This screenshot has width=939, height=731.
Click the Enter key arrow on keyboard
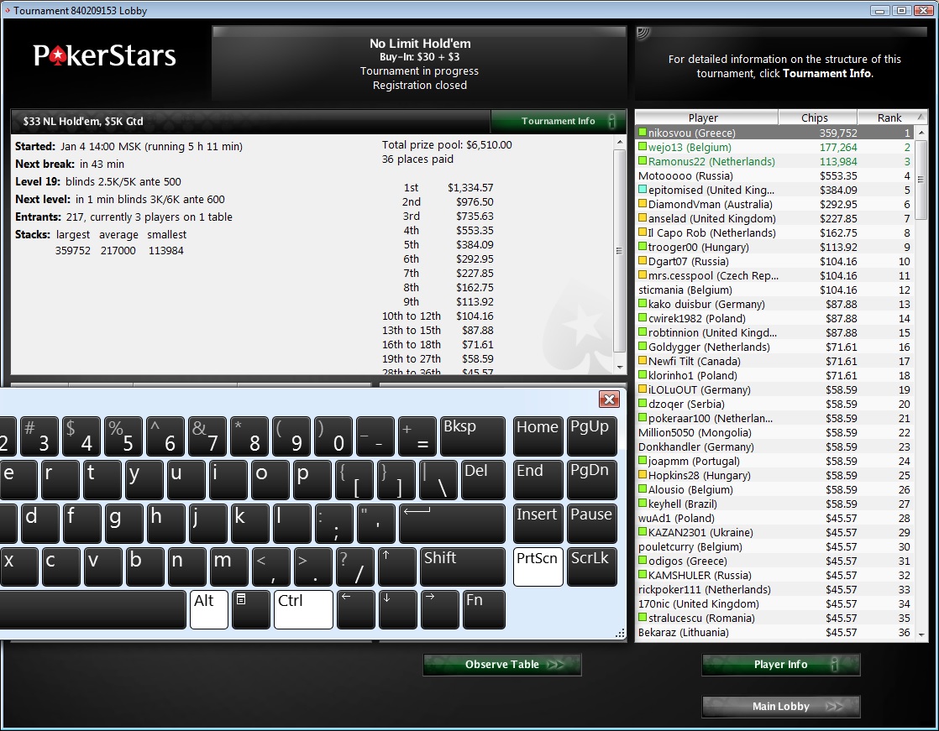452,524
